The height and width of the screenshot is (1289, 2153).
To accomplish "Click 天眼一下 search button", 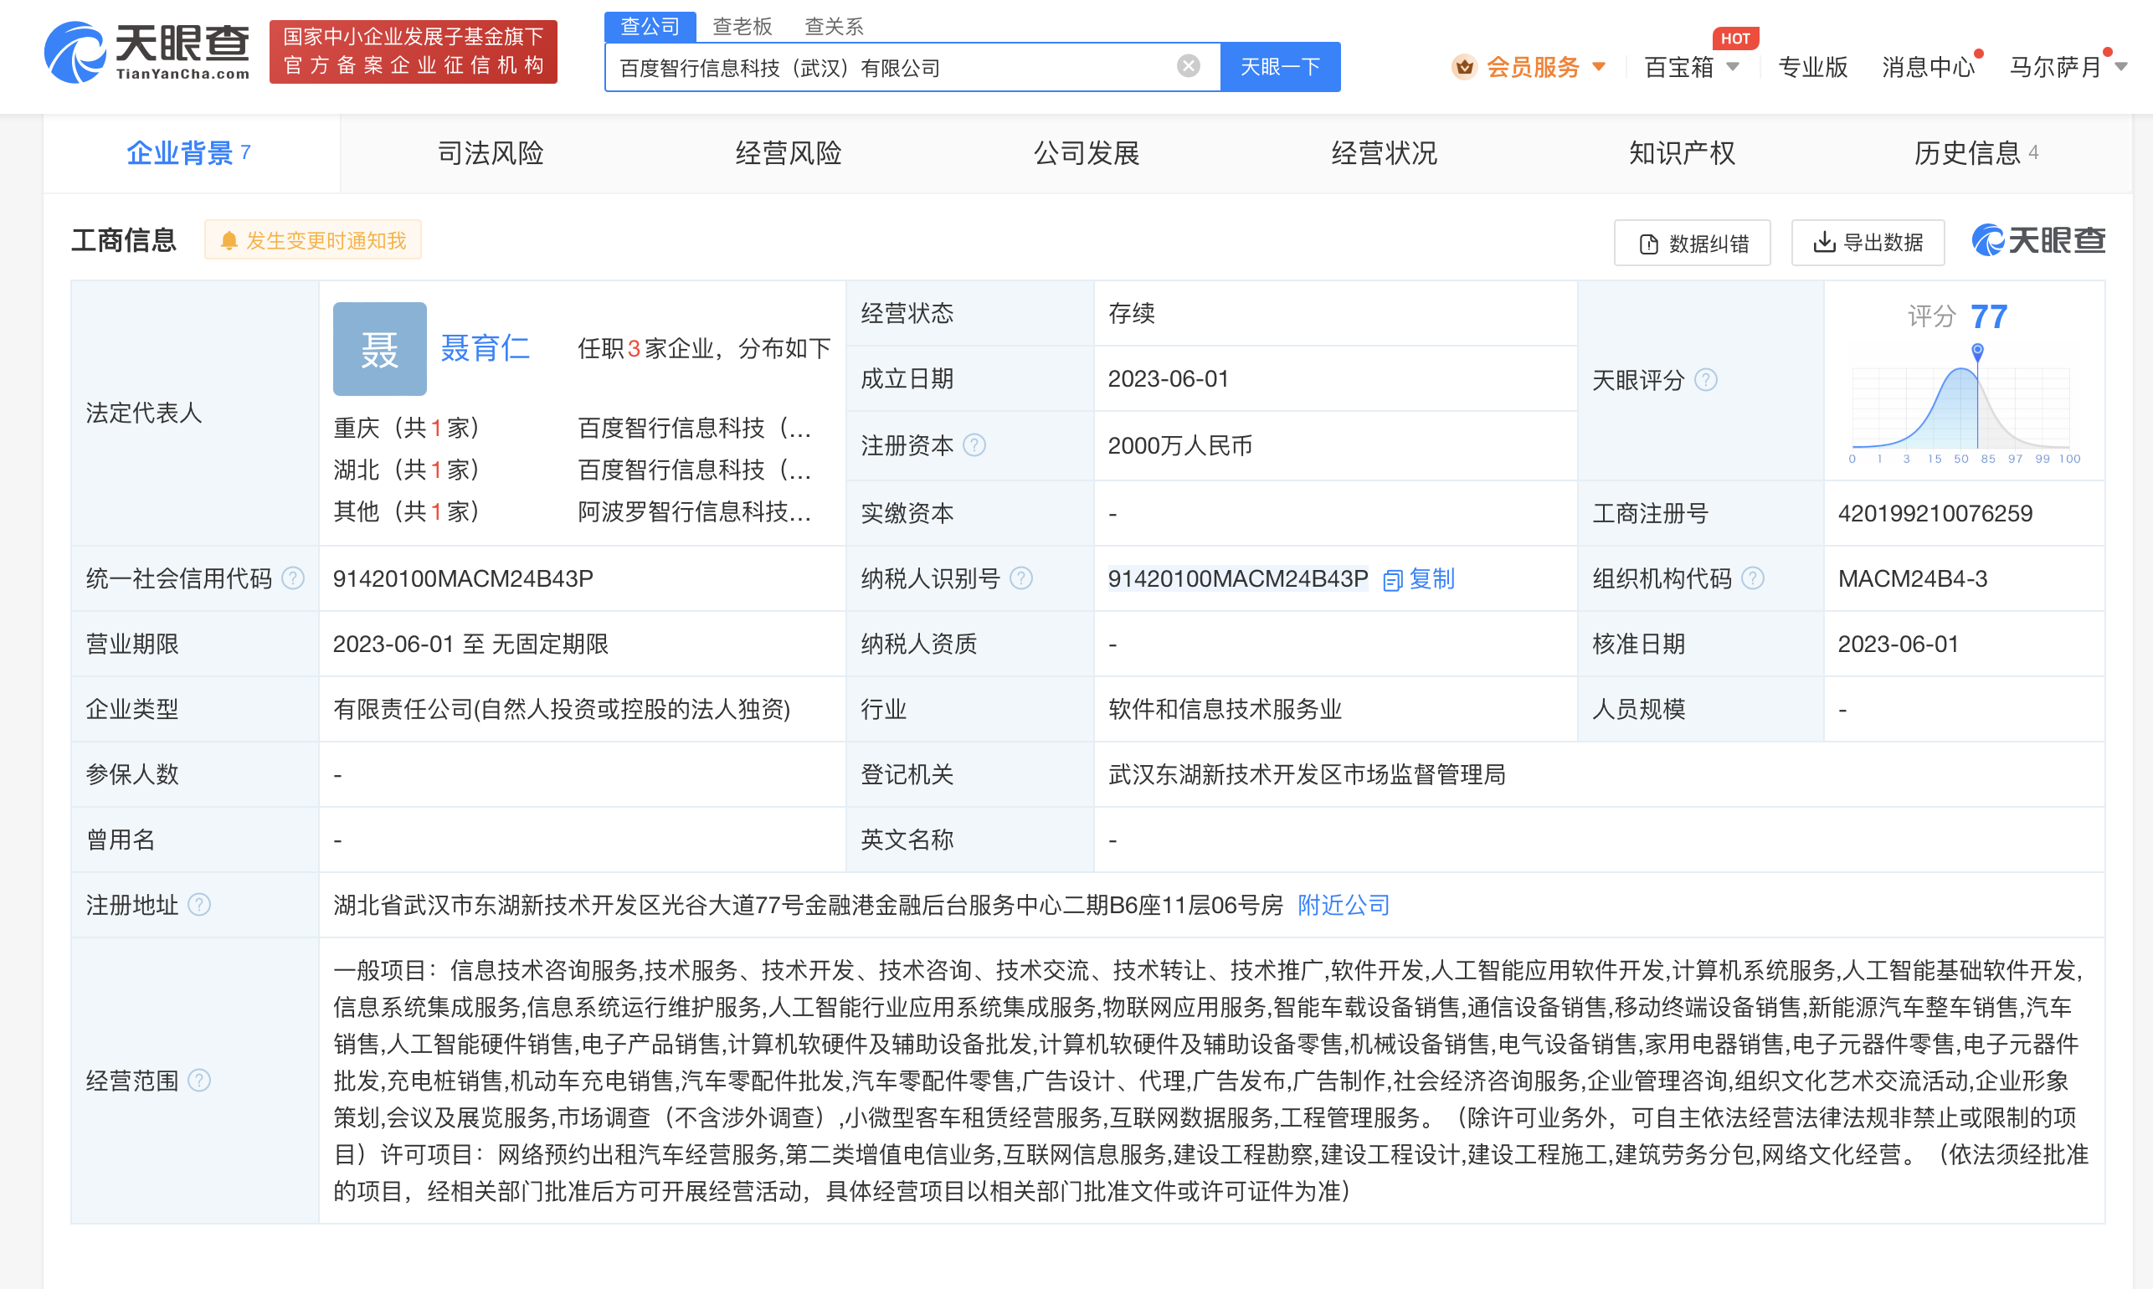I will click(1280, 67).
